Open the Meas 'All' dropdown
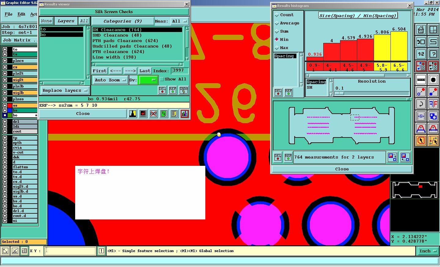Screen dimensions: 440x267 coord(179,21)
